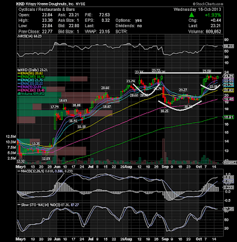Click the Cyclicals / Restaurants & Bars sector label
Viewport: 237px width, 242px height.
pos(46,10)
